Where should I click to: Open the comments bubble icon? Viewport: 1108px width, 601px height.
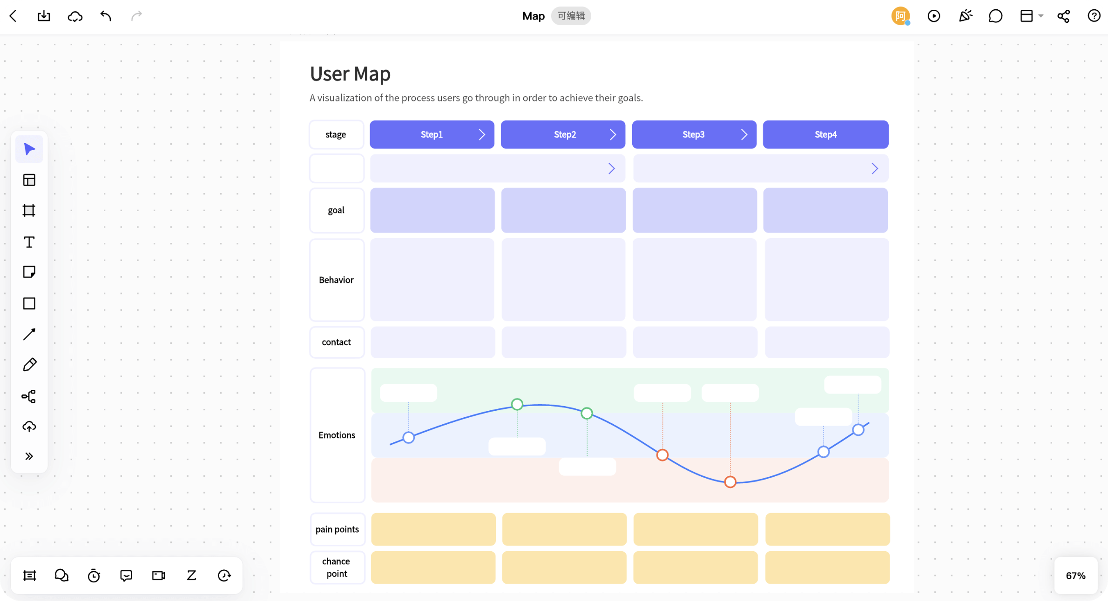click(995, 16)
